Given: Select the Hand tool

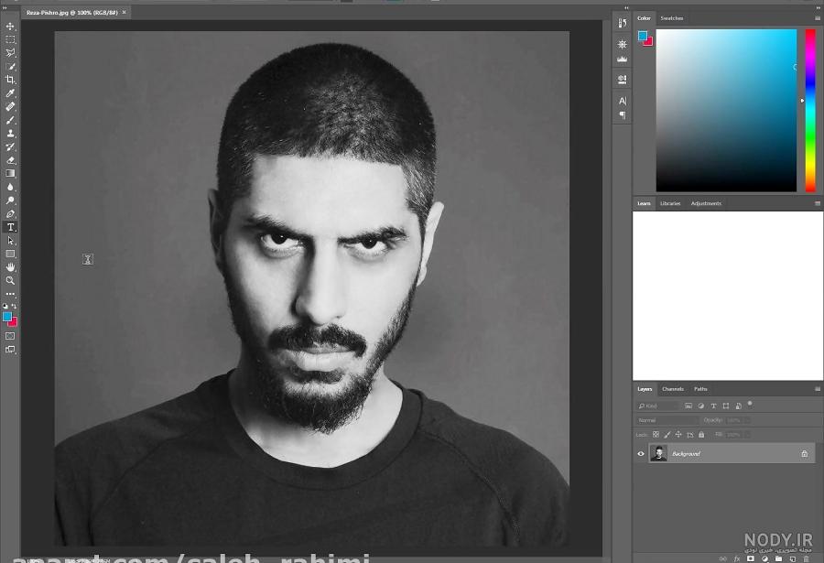Looking at the screenshot, I should [x=10, y=267].
